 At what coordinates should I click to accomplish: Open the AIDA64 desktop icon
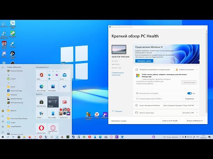tap(4, 45)
